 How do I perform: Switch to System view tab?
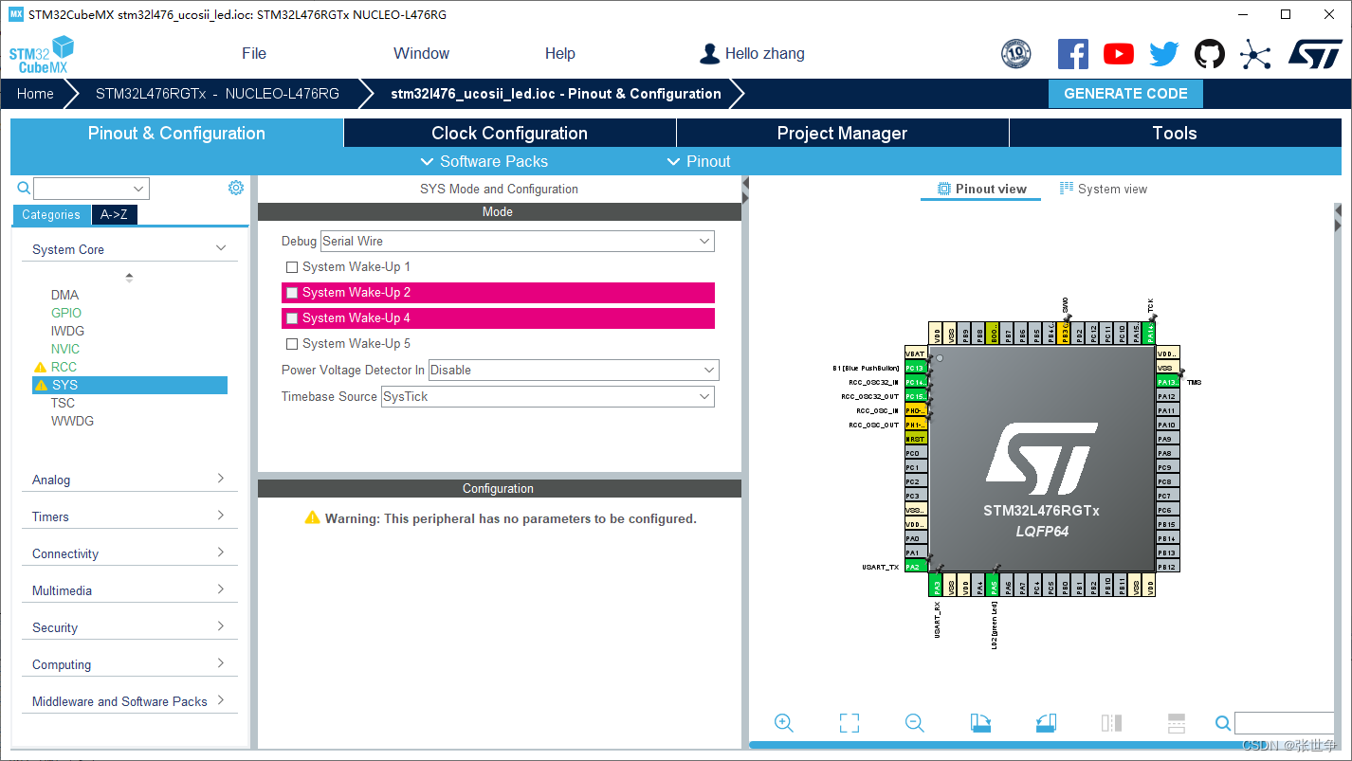1104,190
